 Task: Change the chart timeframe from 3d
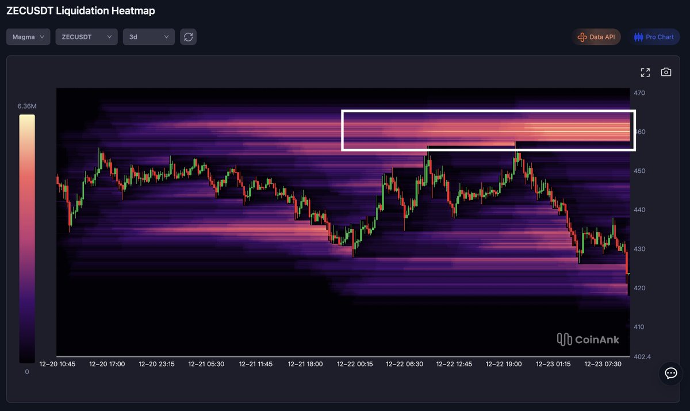[x=148, y=36]
